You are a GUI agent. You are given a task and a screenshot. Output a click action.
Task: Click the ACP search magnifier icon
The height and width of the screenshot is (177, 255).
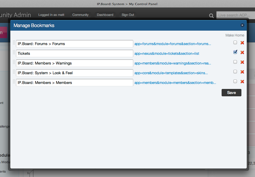[x=211, y=16]
